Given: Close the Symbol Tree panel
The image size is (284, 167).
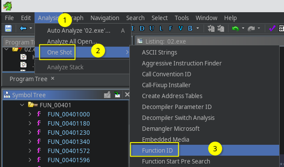Looking at the screenshot, I should (127, 95).
